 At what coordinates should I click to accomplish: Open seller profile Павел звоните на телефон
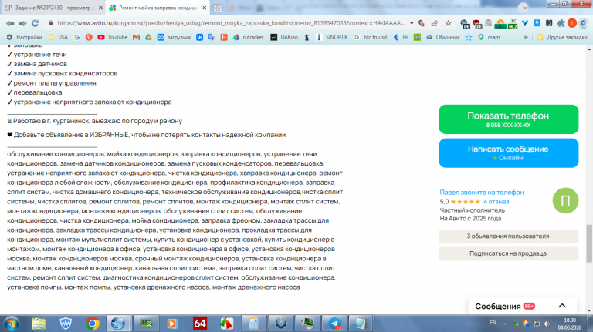click(x=482, y=192)
